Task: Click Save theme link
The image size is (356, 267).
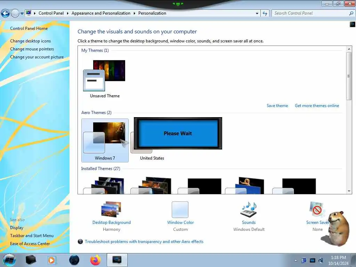Action: click(x=277, y=106)
